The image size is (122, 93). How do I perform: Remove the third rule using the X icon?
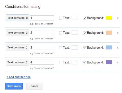pos(118,48)
